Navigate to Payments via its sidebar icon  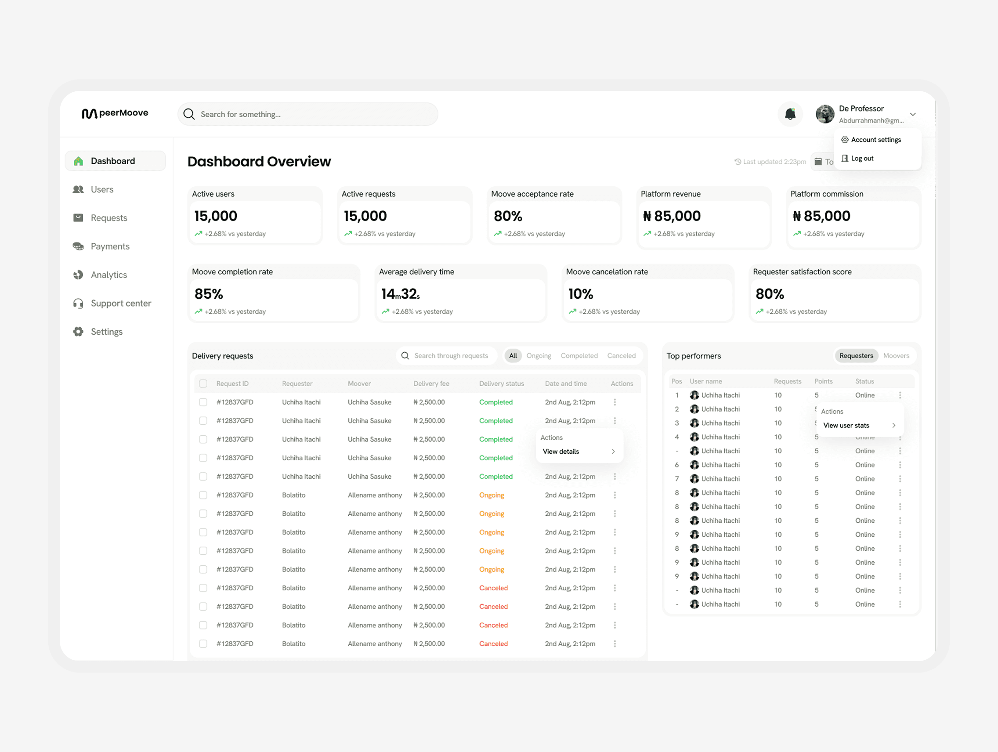click(x=78, y=246)
